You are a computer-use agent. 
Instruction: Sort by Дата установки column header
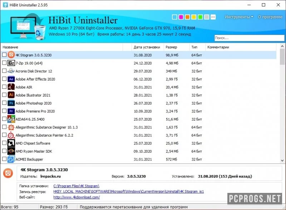coord(148,47)
